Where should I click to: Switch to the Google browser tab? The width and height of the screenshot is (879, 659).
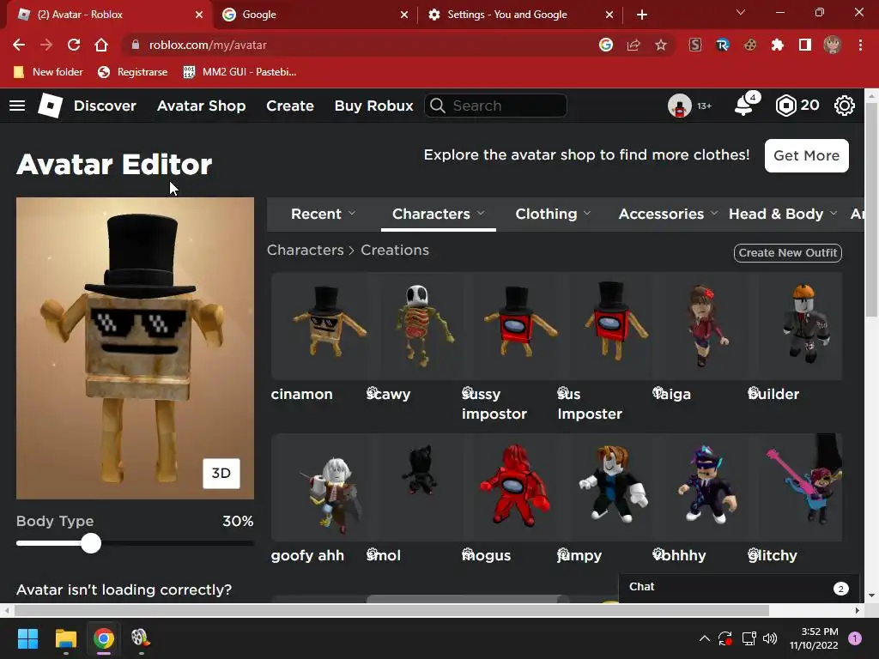click(314, 15)
